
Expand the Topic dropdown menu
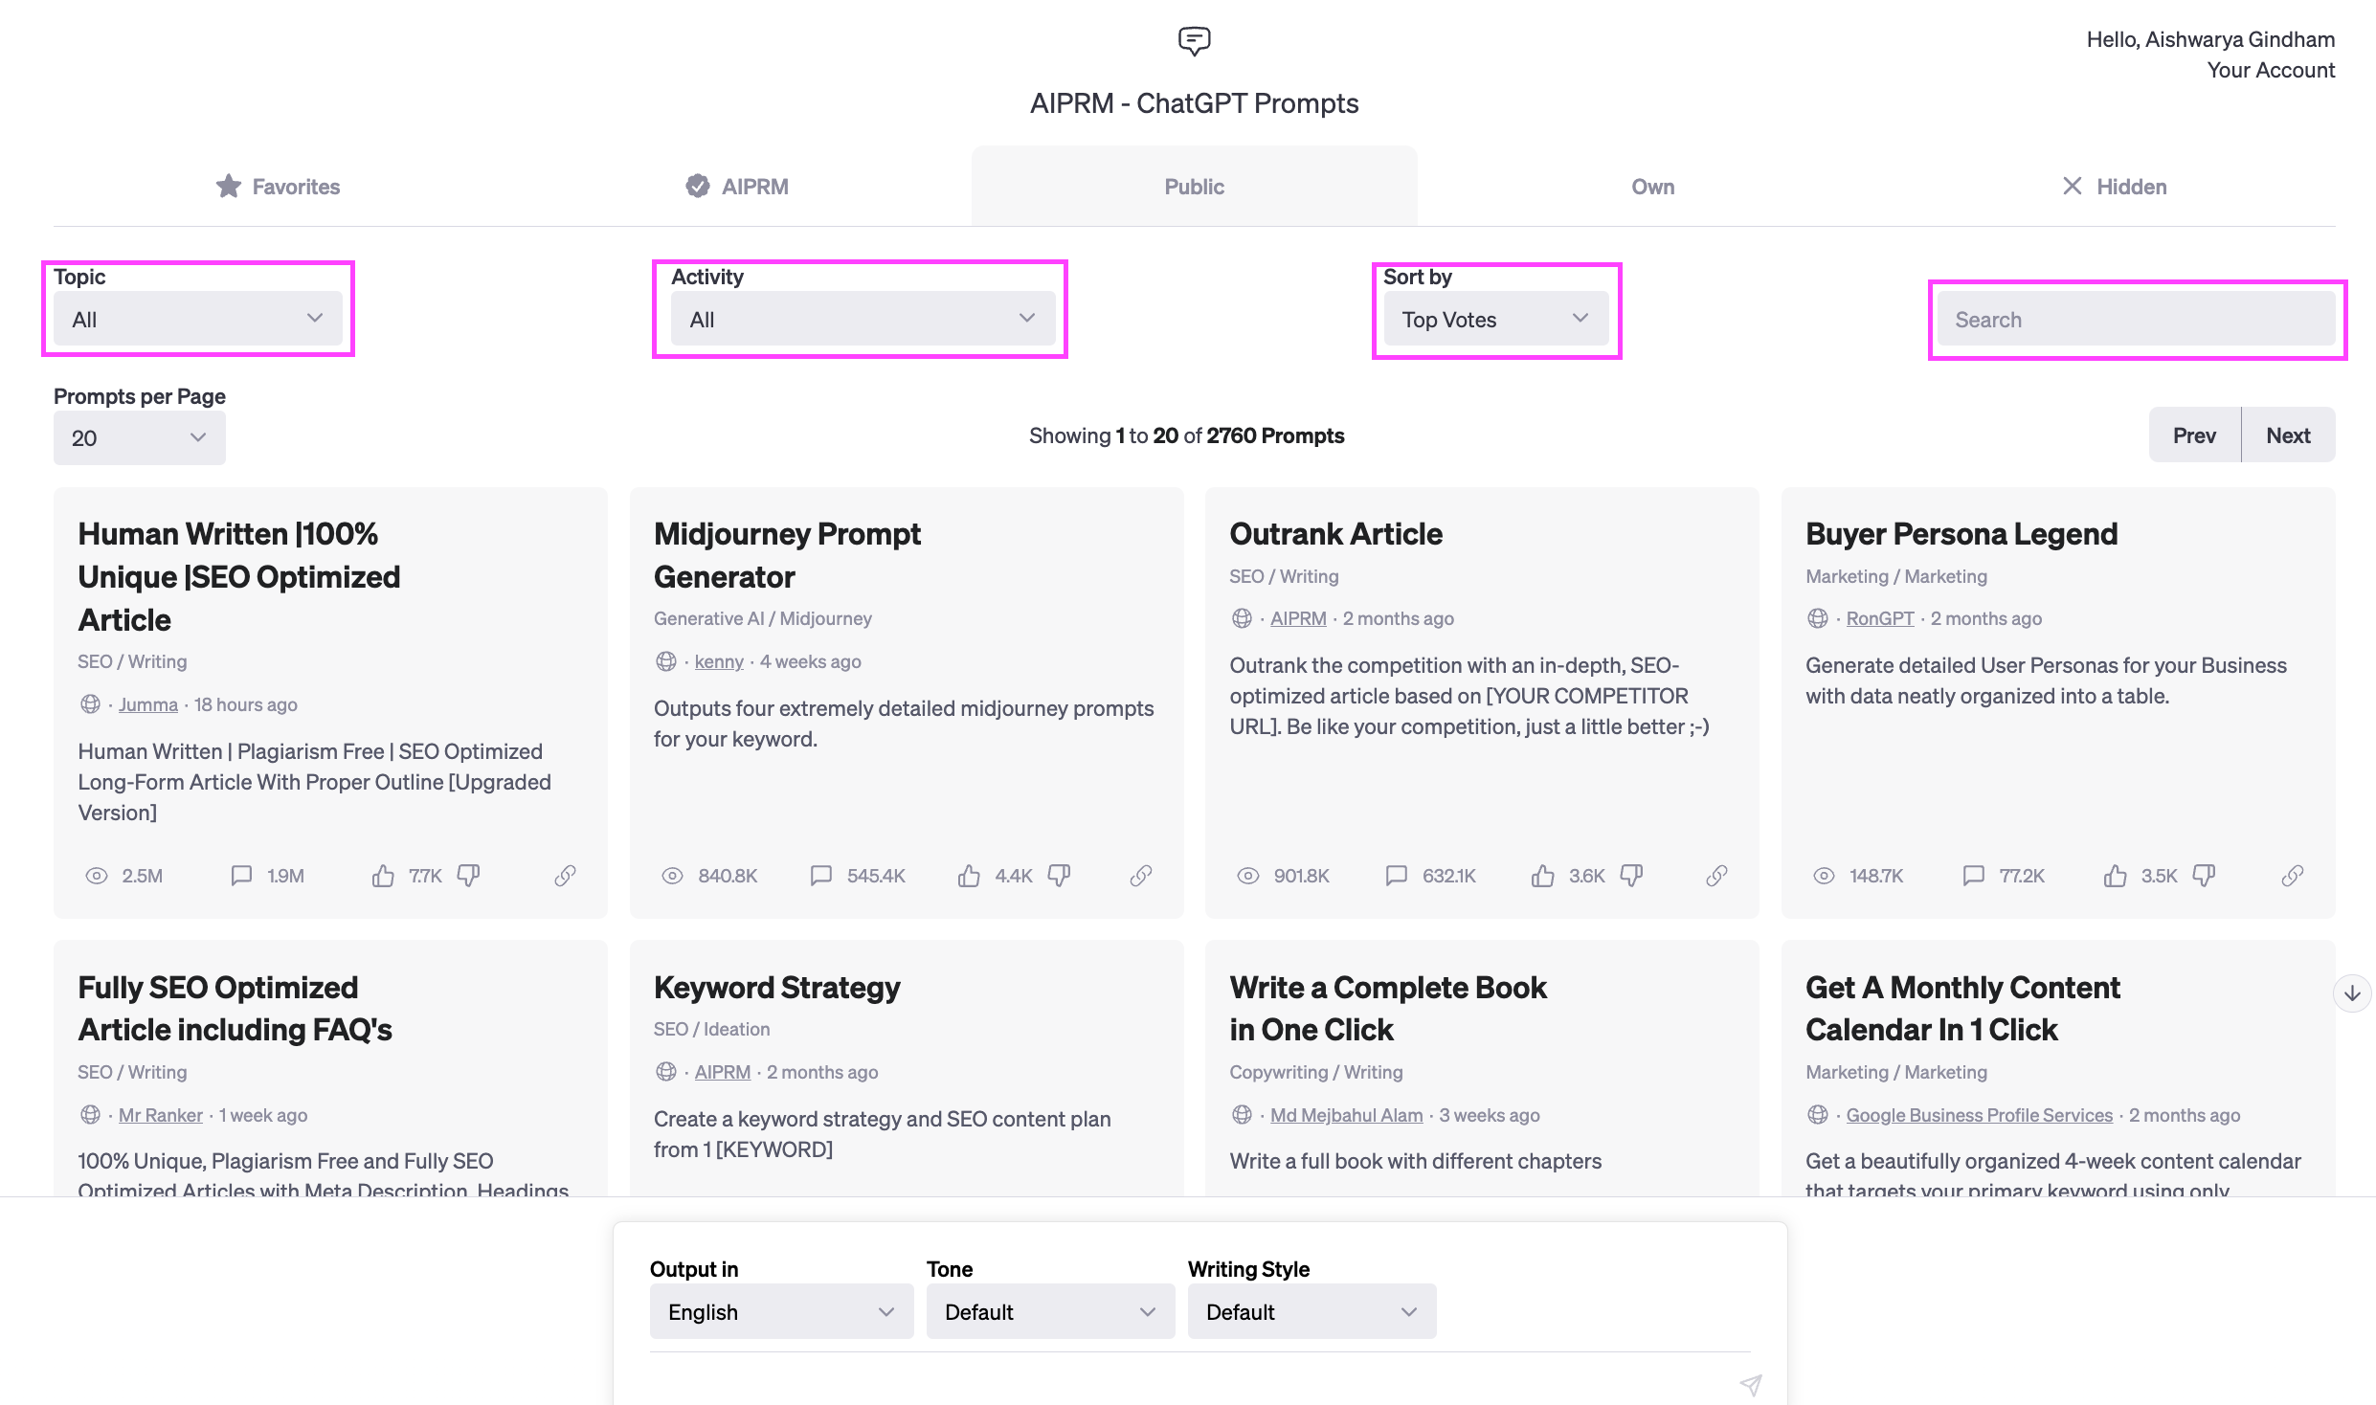click(x=195, y=318)
